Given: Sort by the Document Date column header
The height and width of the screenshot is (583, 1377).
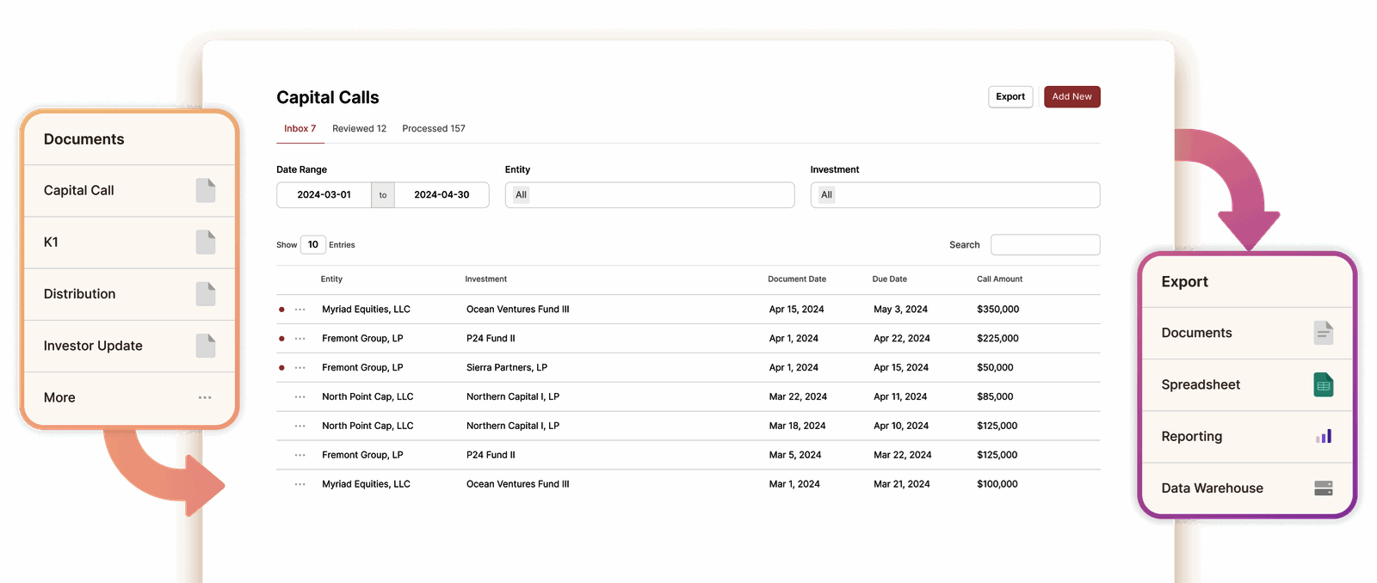Looking at the screenshot, I should (797, 279).
